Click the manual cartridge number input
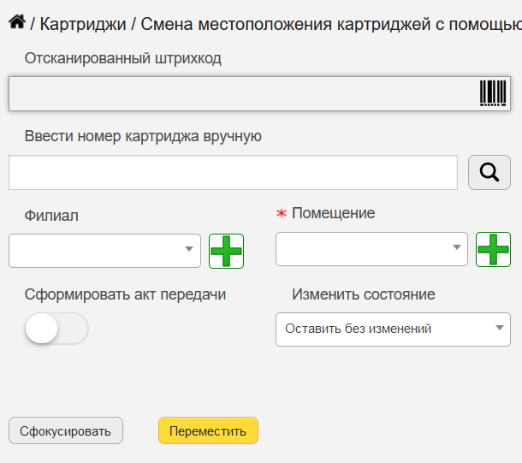 coord(233,172)
